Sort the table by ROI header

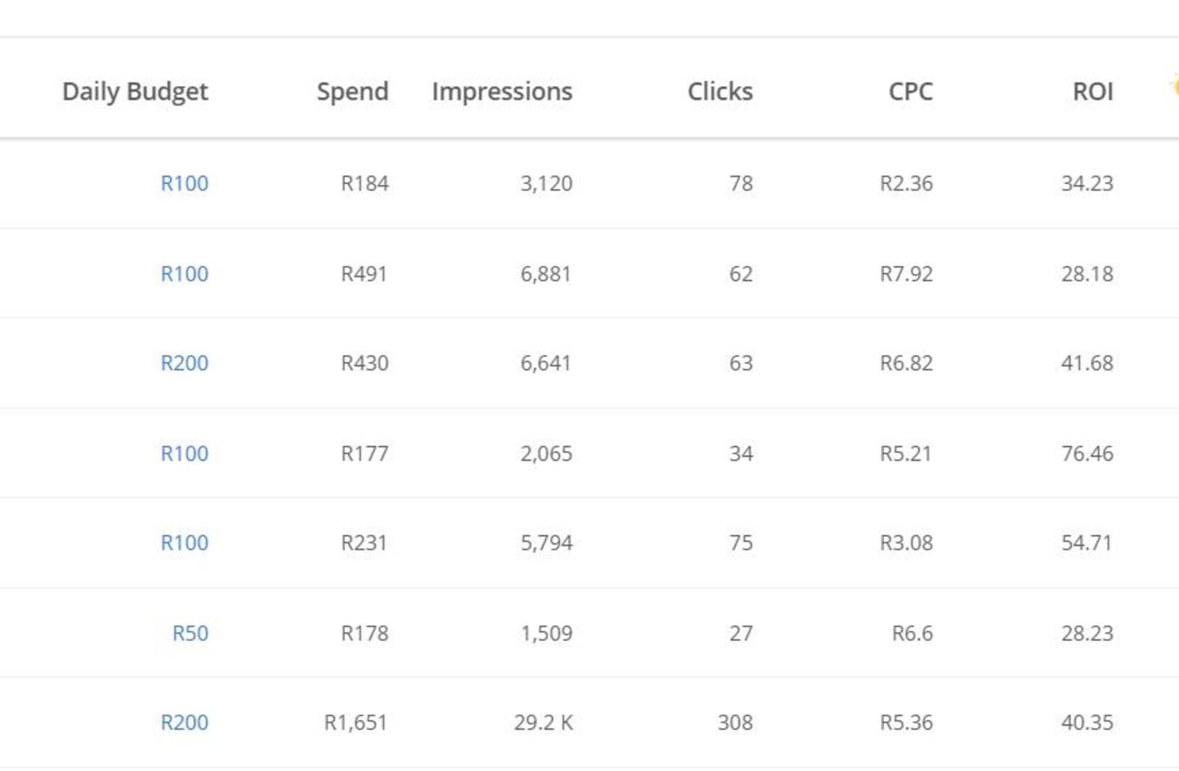pyautogui.click(x=1092, y=91)
